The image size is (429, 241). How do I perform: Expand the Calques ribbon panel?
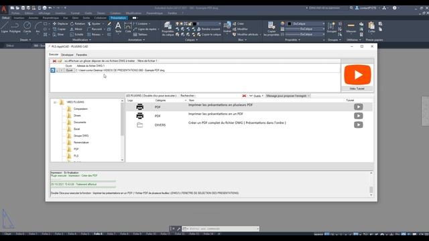tap(190, 40)
